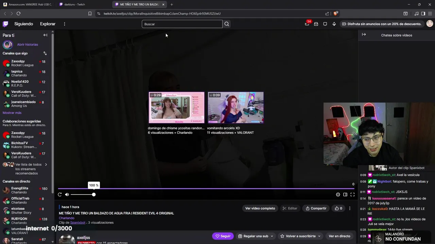This screenshot has width=435, height=244.
Task: Open the Siguiendo tab
Action: point(23,24)
